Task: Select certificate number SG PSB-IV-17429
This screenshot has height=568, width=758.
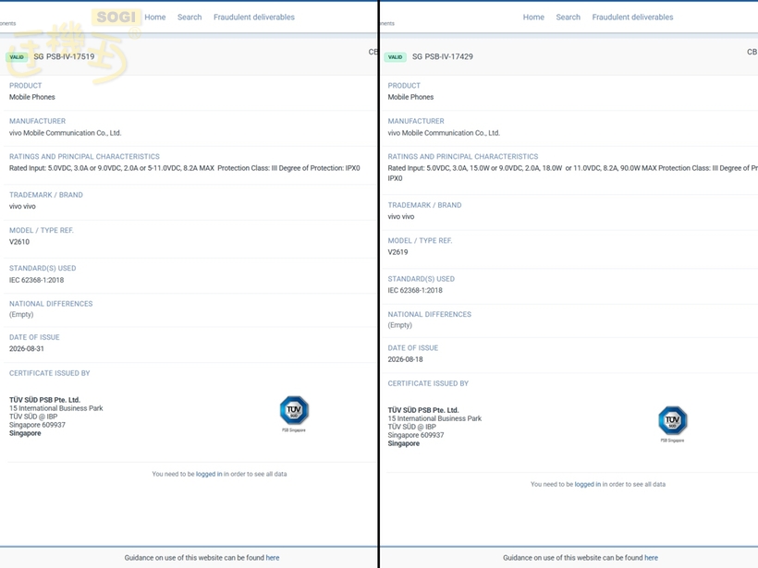Action: [x=443, y=56]
